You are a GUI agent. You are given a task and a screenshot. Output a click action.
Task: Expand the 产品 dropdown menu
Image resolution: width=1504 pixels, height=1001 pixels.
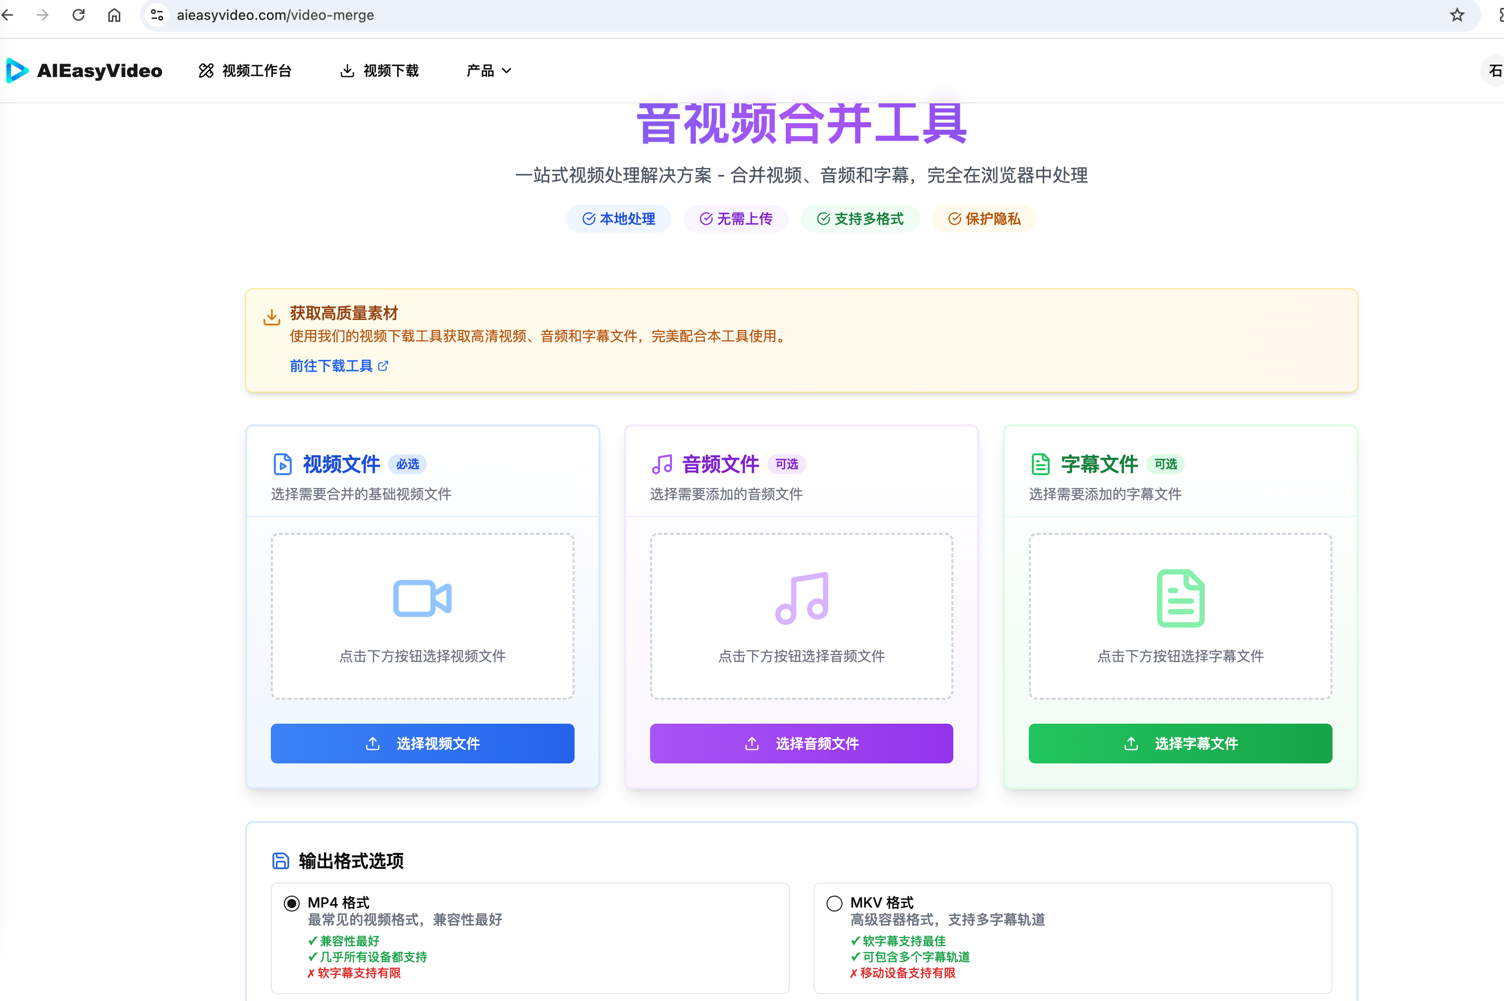(x=489, y=71)
